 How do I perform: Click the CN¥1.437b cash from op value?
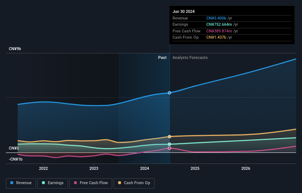(x=216, y=38)
